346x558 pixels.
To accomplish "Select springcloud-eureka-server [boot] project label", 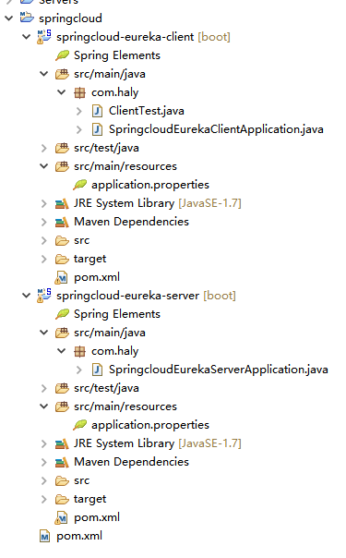I will 146,296.
